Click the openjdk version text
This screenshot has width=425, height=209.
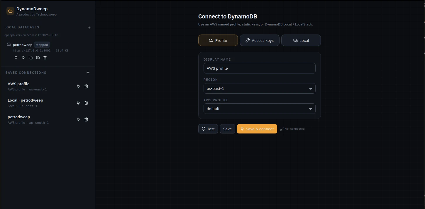pos(31,35)
